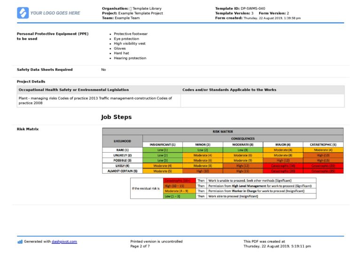Screen dimensions: 361x255
Task: Open the dashpivot.com link
Action: coord(64,241)
